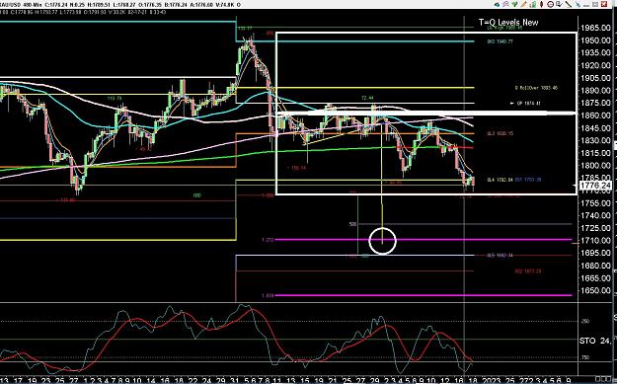Image resolution: width=617 pixels, height=384 pixels.
Task: Minimize the chart window
Action: pyautogui.click(x=586, y=6)
